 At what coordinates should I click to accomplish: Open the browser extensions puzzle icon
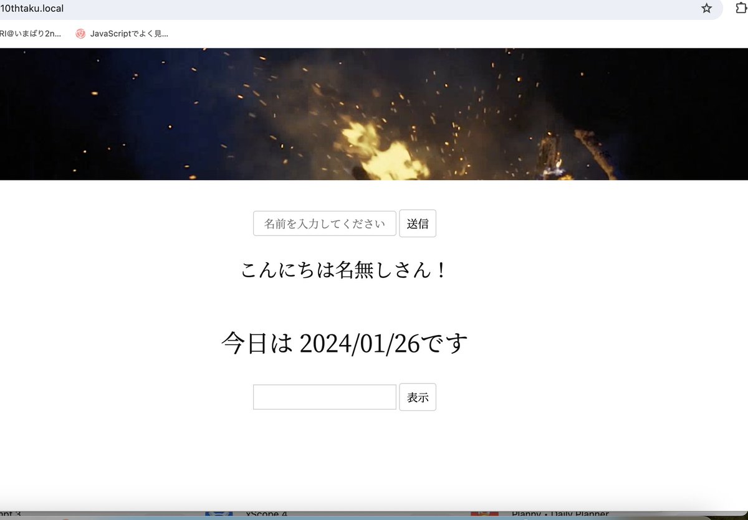click(741, 9)
